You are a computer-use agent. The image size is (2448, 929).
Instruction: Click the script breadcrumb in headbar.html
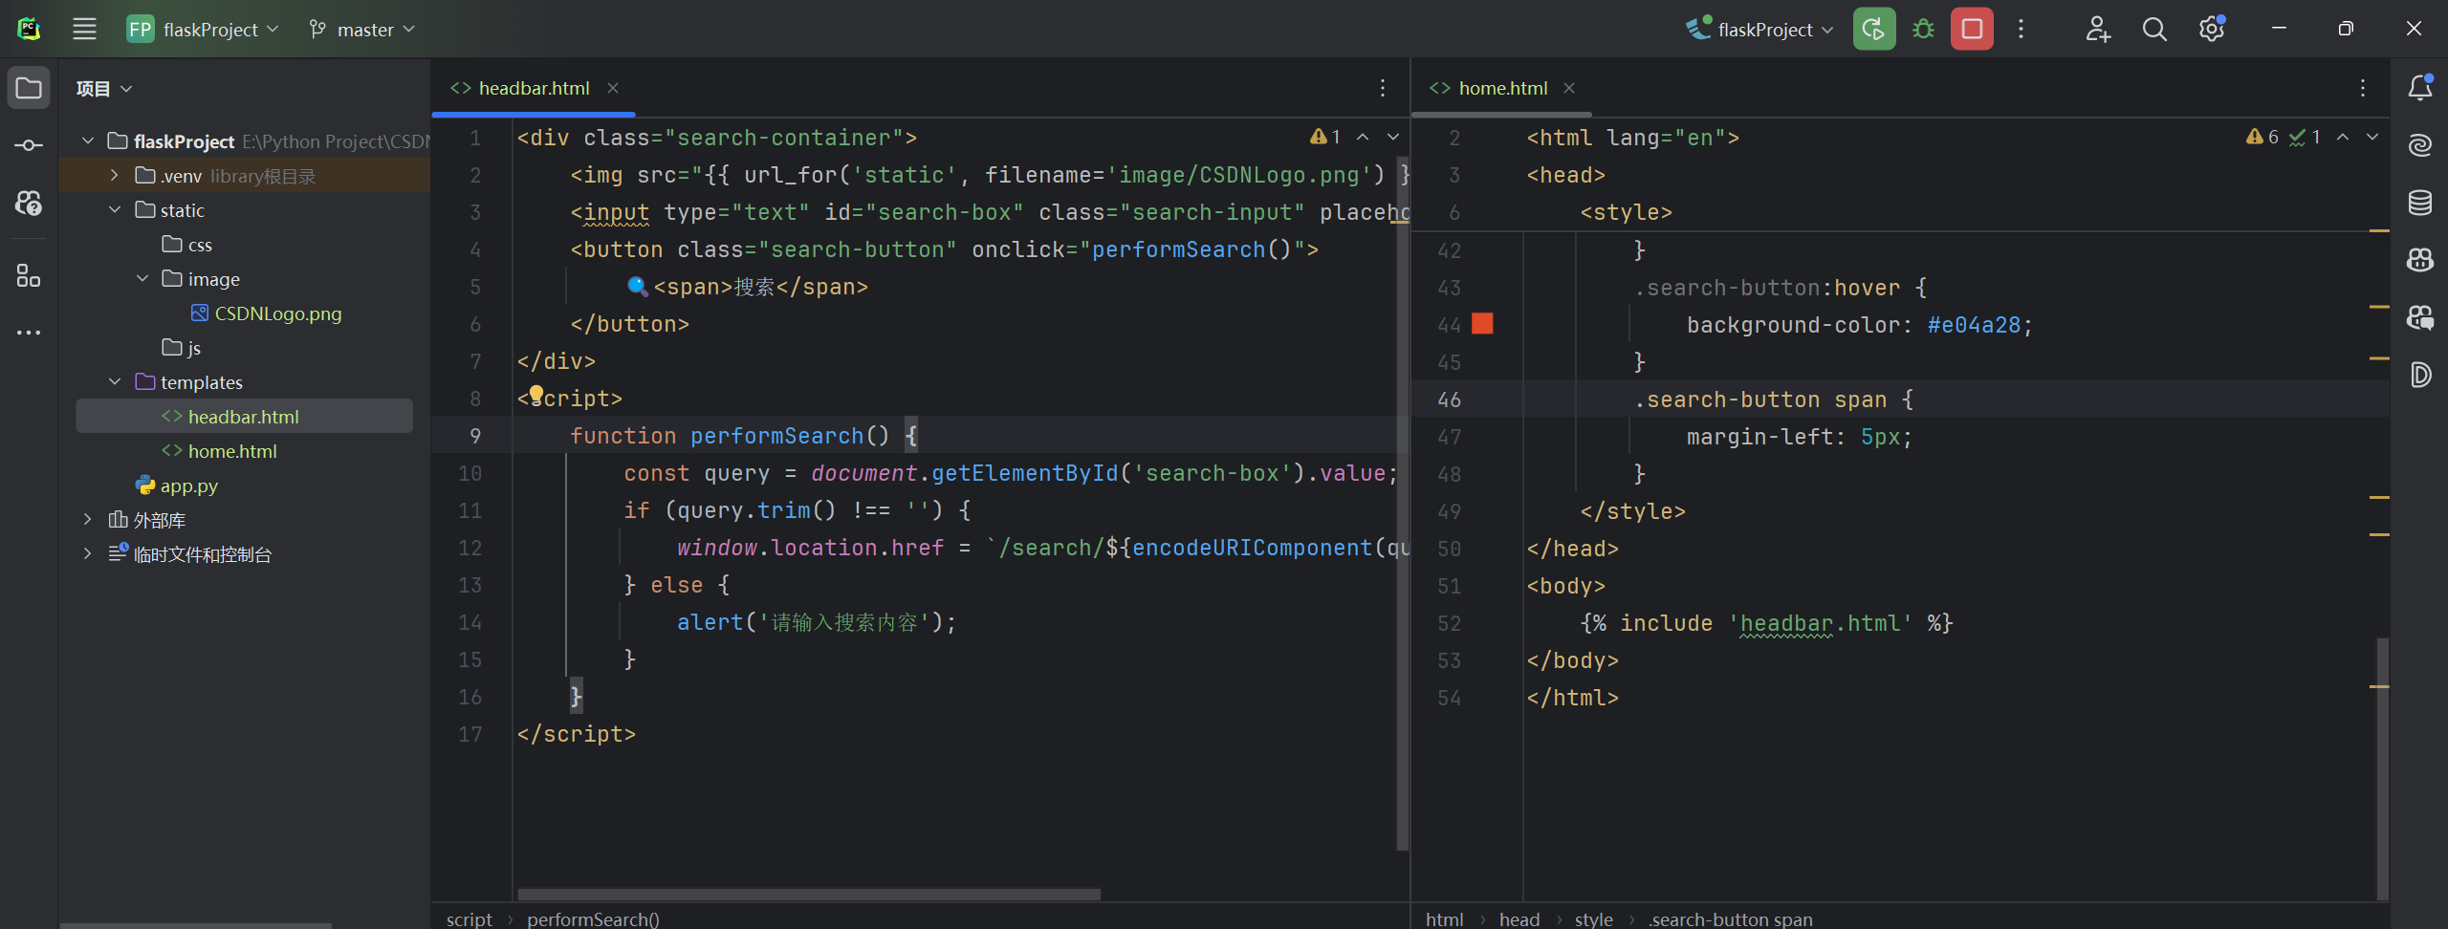point(470,918)
